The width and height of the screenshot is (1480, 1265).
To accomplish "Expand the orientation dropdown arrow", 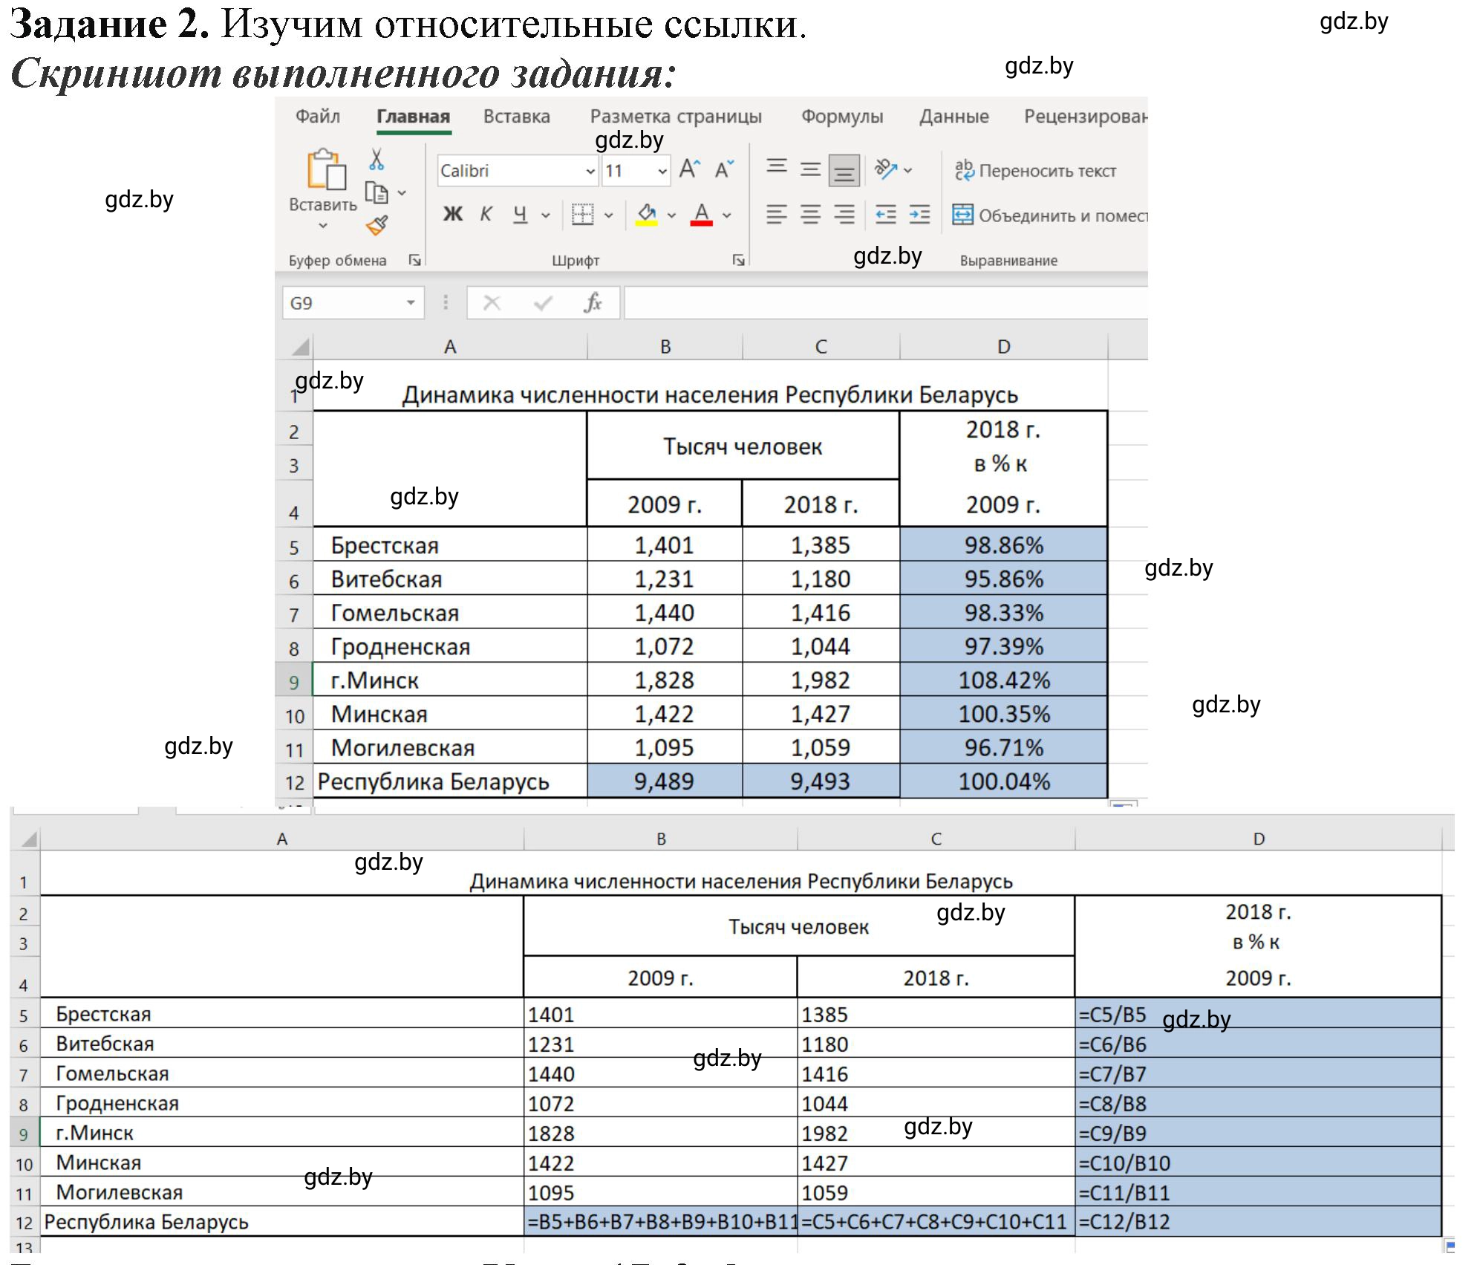I will tap(908, 170).
